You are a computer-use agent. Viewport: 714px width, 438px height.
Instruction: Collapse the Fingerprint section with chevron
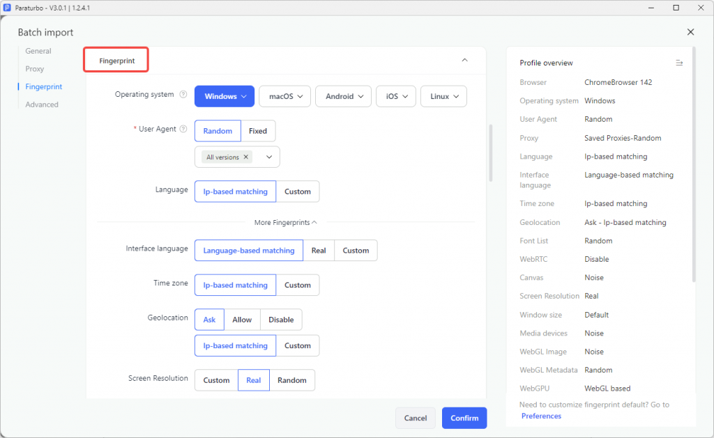[464, 60]
